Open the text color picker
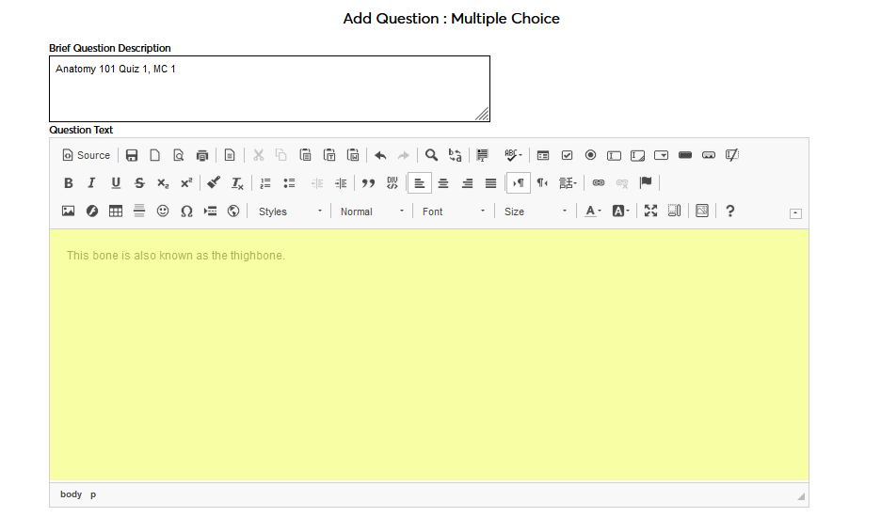Image resolution: width=881 pixels, height=517 pixels. tap(592, 211)
